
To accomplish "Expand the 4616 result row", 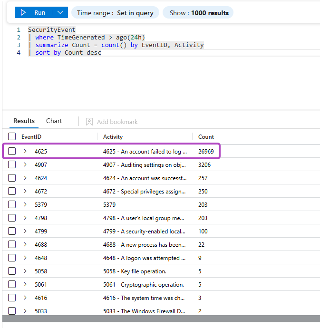I will pos(25,298).
